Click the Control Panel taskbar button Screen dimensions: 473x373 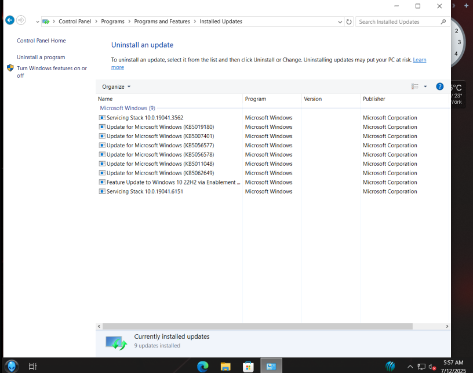click(x=271, y=366)
